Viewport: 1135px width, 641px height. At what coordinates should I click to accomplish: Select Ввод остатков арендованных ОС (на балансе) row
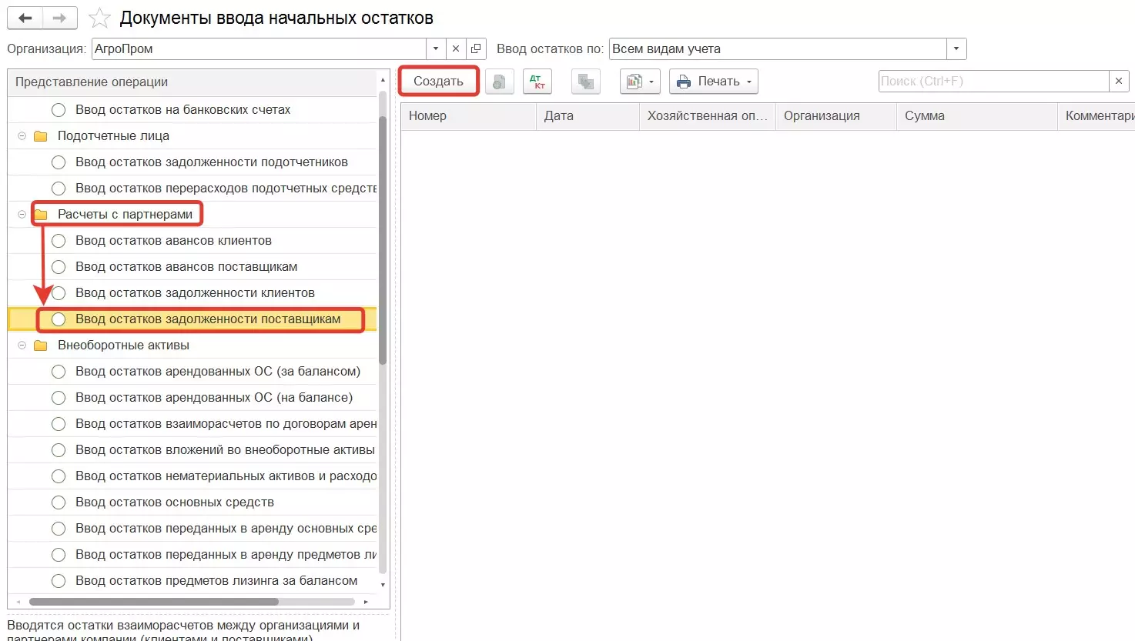[x=193, y=398]
